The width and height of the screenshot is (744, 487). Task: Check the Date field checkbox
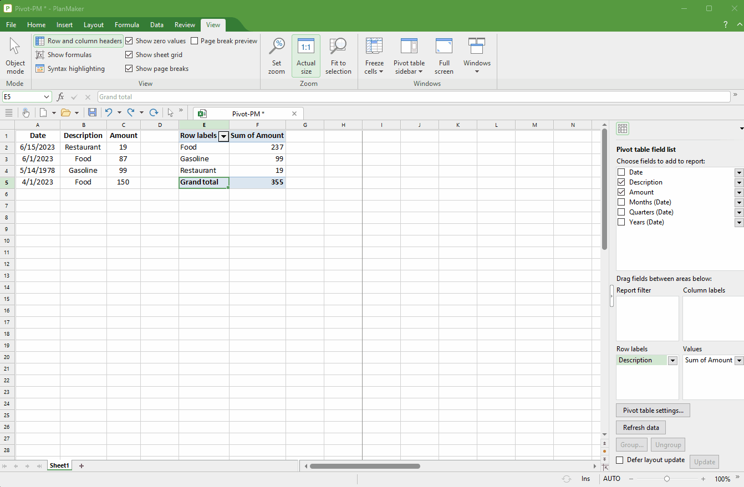621,172
